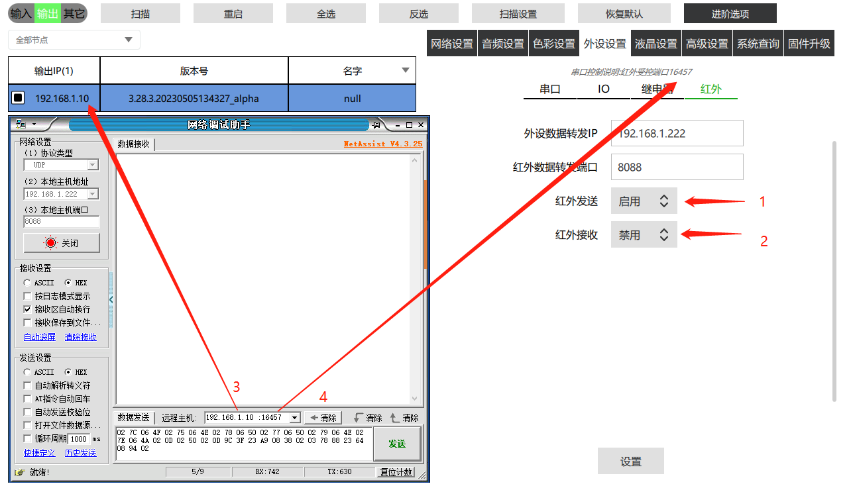Viewport: 851px width, 488px height.
Task: Click the 清除接收 link
Action: (80, 337)
